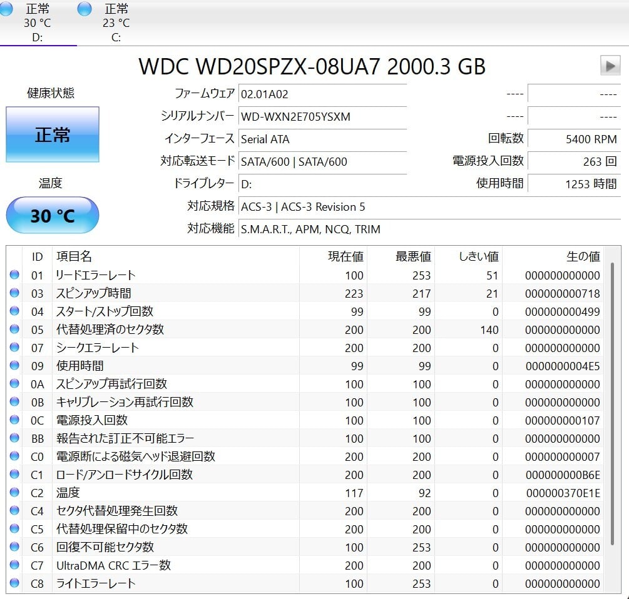Click the next disk arrow button
Viewport: 629px width, 599px height.
[x=610, y=66]
